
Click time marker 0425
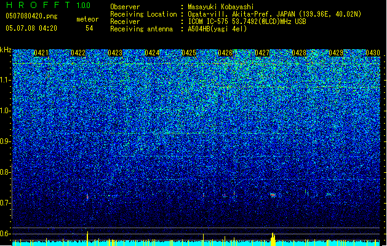coord(188,53)
